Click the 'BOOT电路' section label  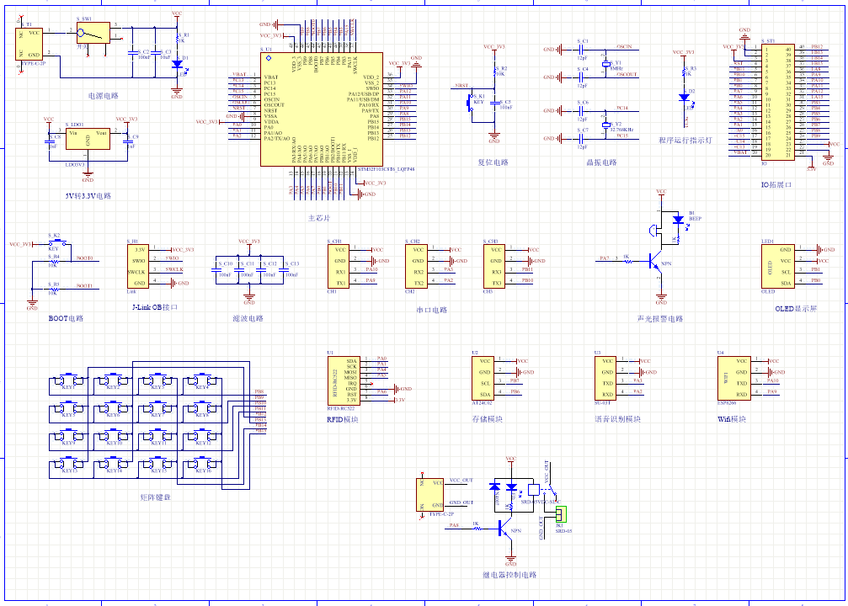66,318
